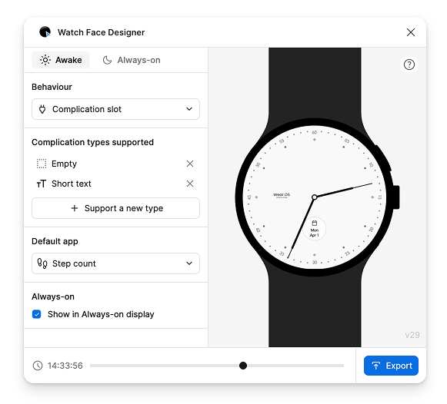Click the clock icon beside 14:33:56
Screen dimensions: 447x404
click(x=38, y=366)
